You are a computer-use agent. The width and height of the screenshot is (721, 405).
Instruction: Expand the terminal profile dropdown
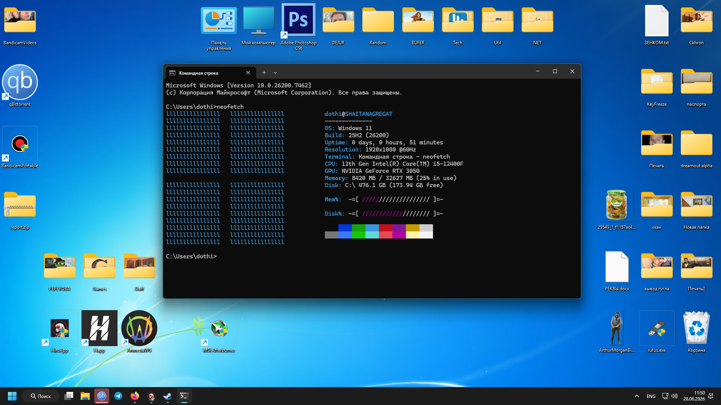click(x=275, y=73)
